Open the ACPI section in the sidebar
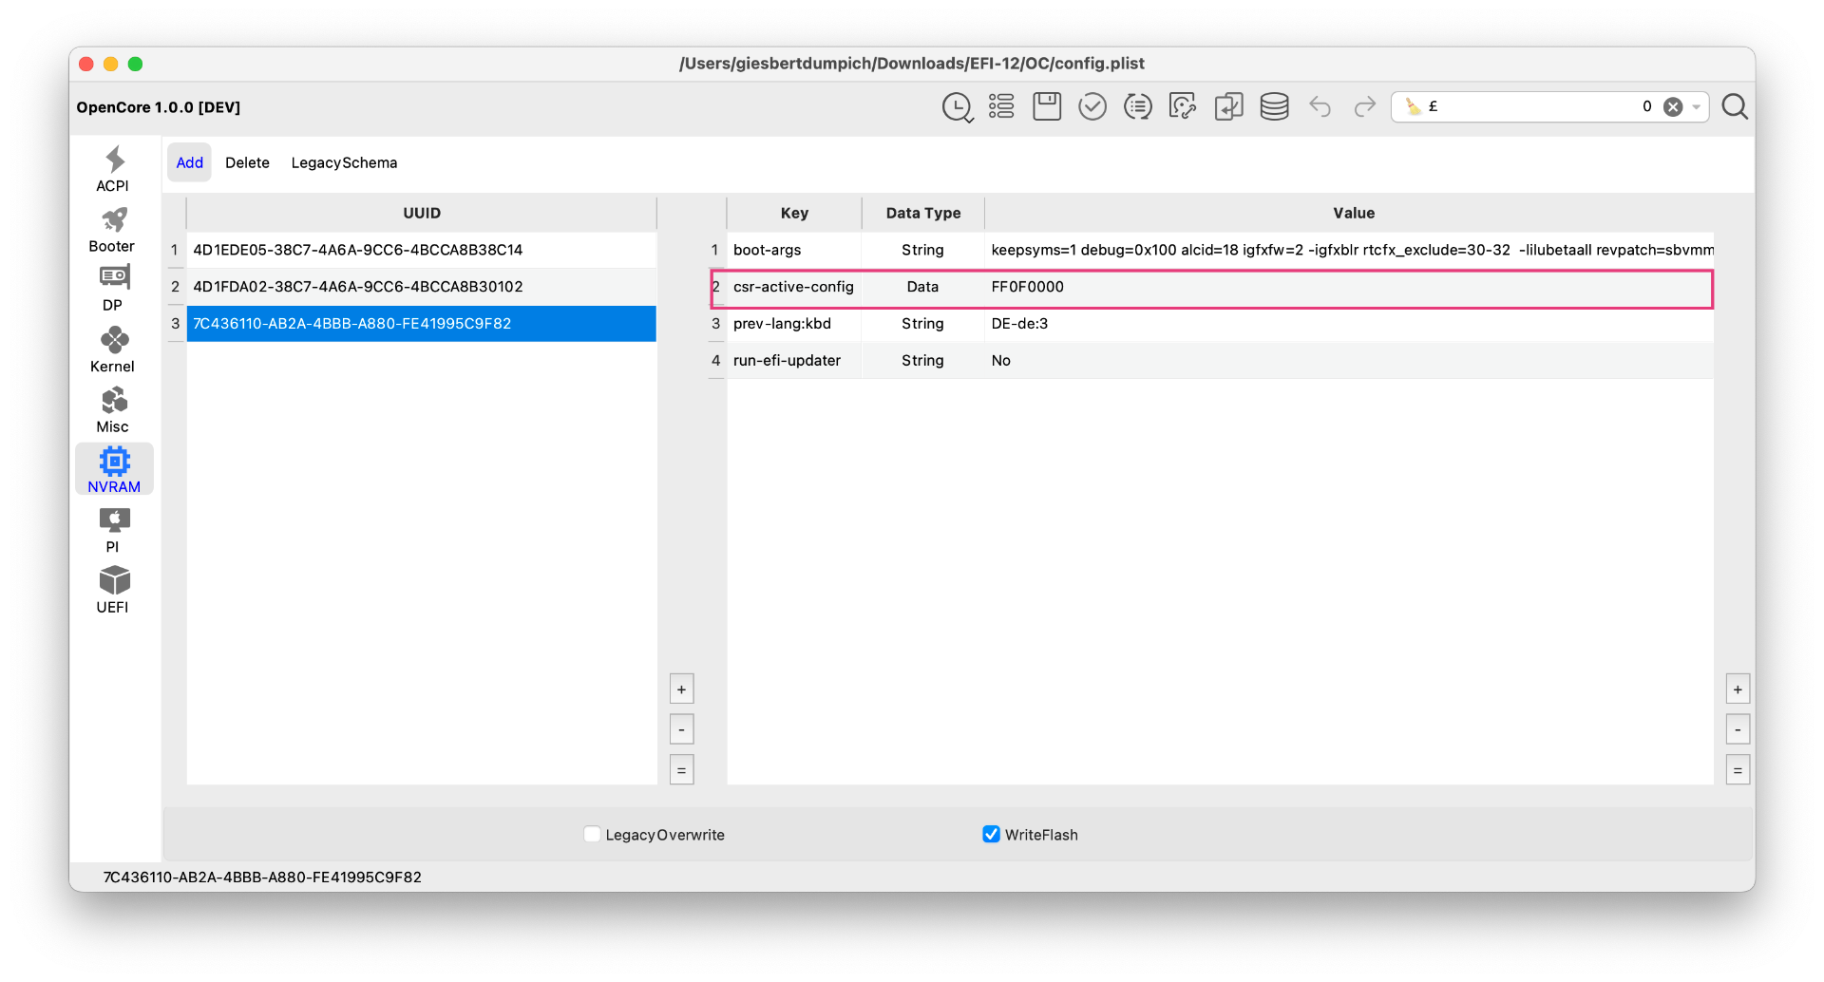Screen dimensions: 1824x982 click(113, 169)
